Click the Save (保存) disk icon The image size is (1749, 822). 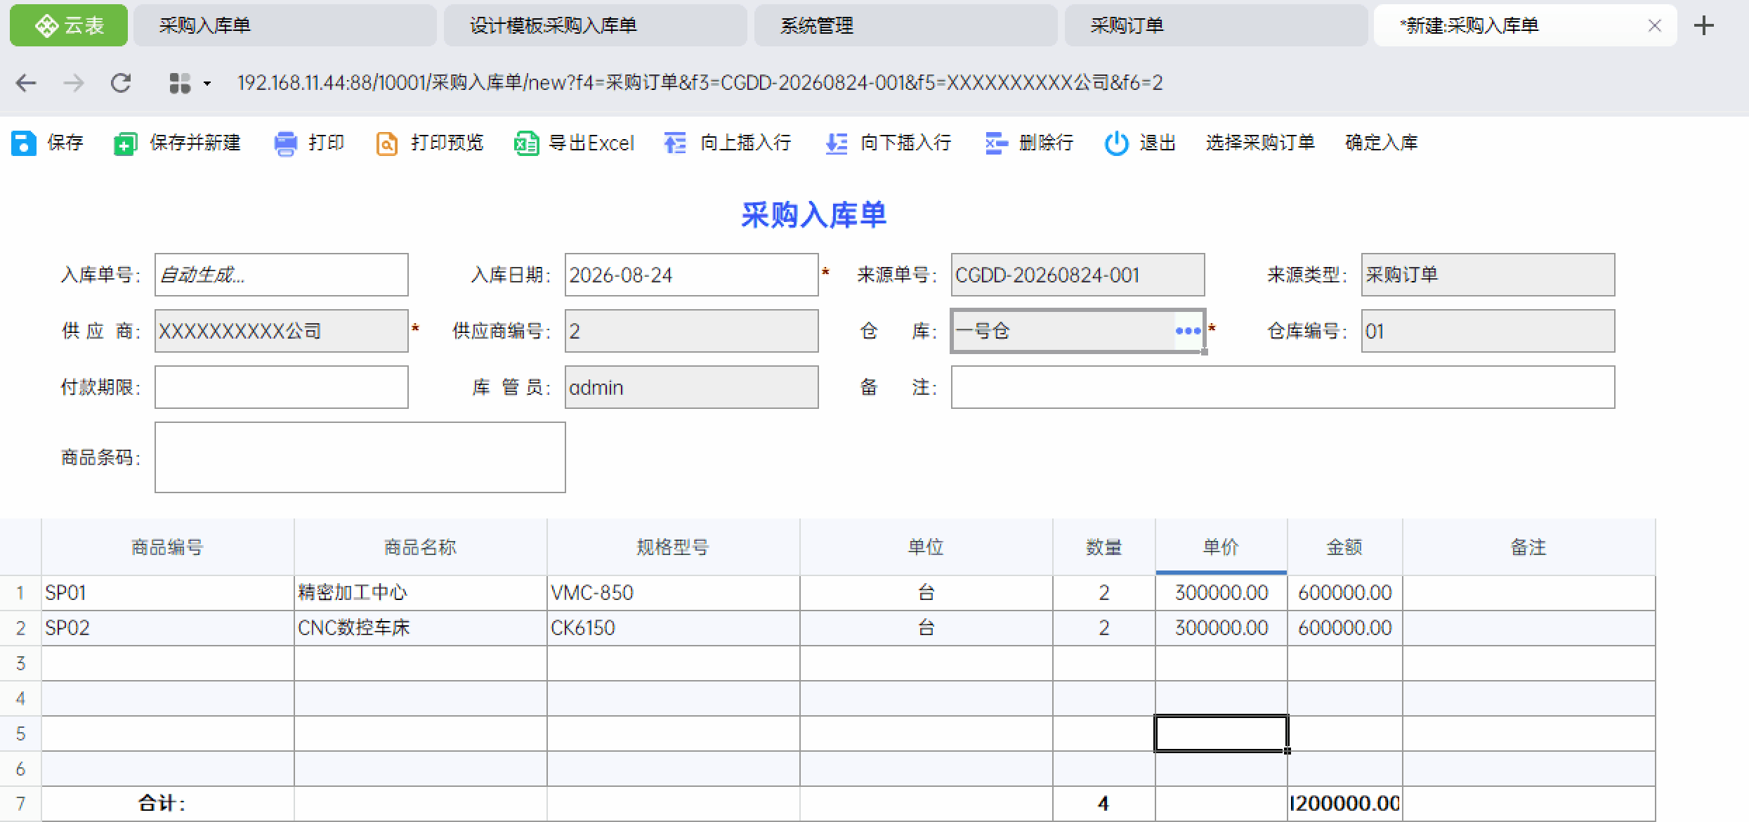(23, 143)
